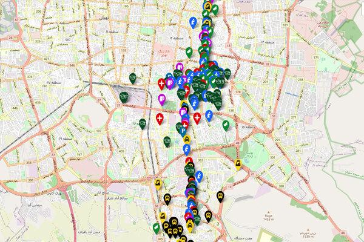This screenshot has width=364, height=242.
Task: Click the yellow taxi marker just below the parking marker
Action: click(187, 138)
